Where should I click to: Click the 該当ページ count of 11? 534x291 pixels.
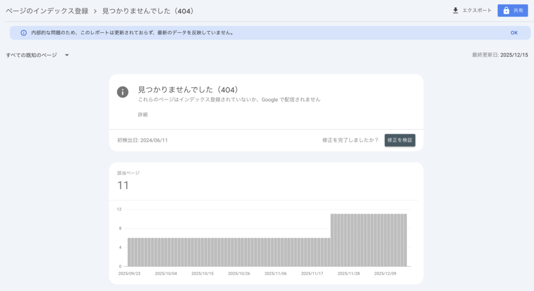[123, 185]
